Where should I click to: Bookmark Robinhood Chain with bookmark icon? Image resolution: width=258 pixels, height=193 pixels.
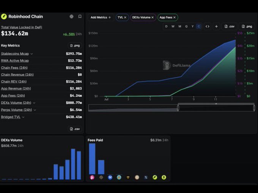point(80,16)
